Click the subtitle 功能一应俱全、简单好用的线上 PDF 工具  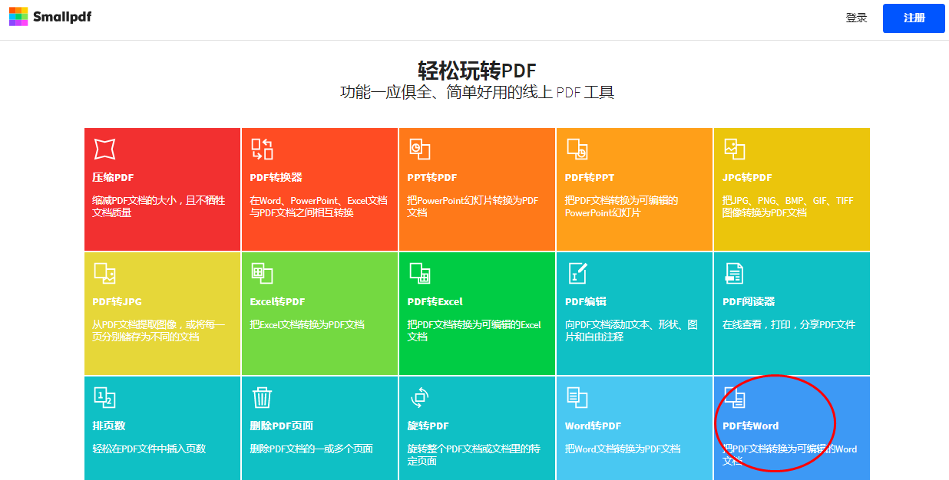tap(477, 93)
